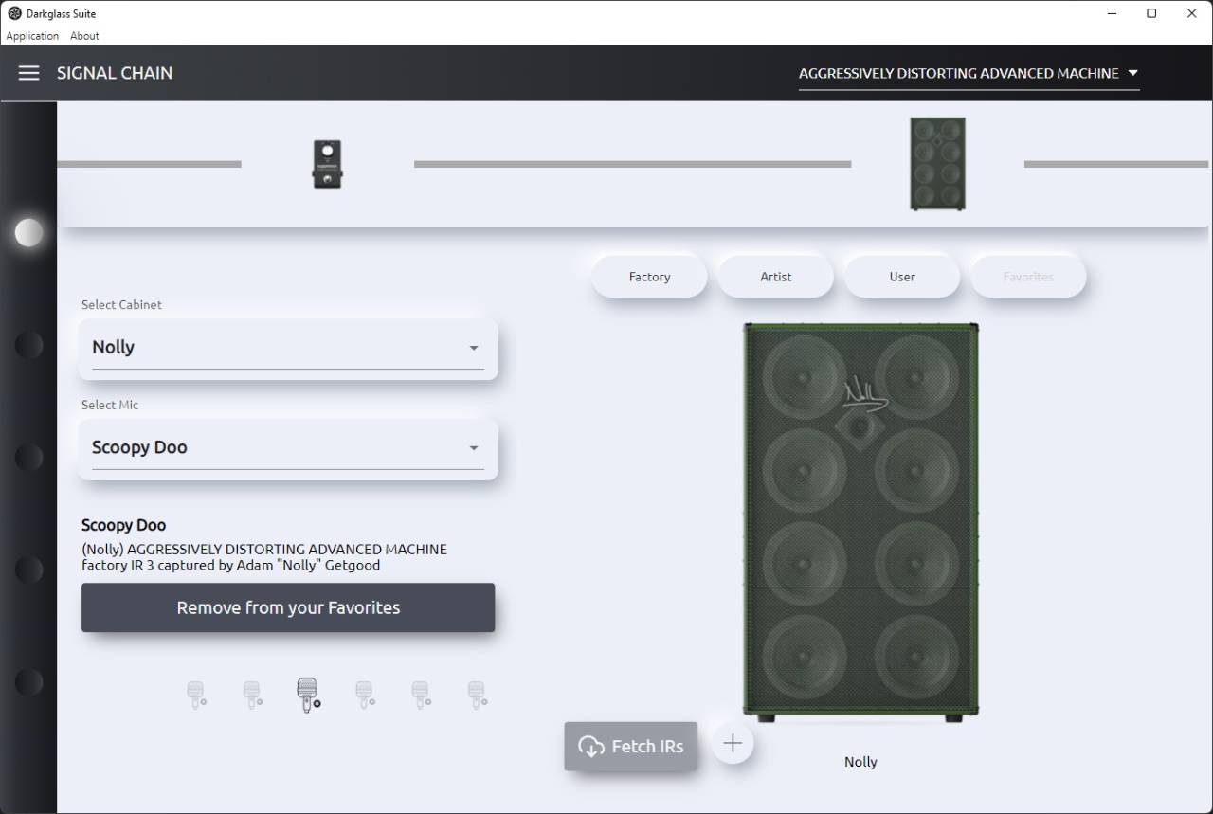Pick the second dimmed microphone slot icon
The width and height of the screenshot is (1213, 814).
click(252, 695)
